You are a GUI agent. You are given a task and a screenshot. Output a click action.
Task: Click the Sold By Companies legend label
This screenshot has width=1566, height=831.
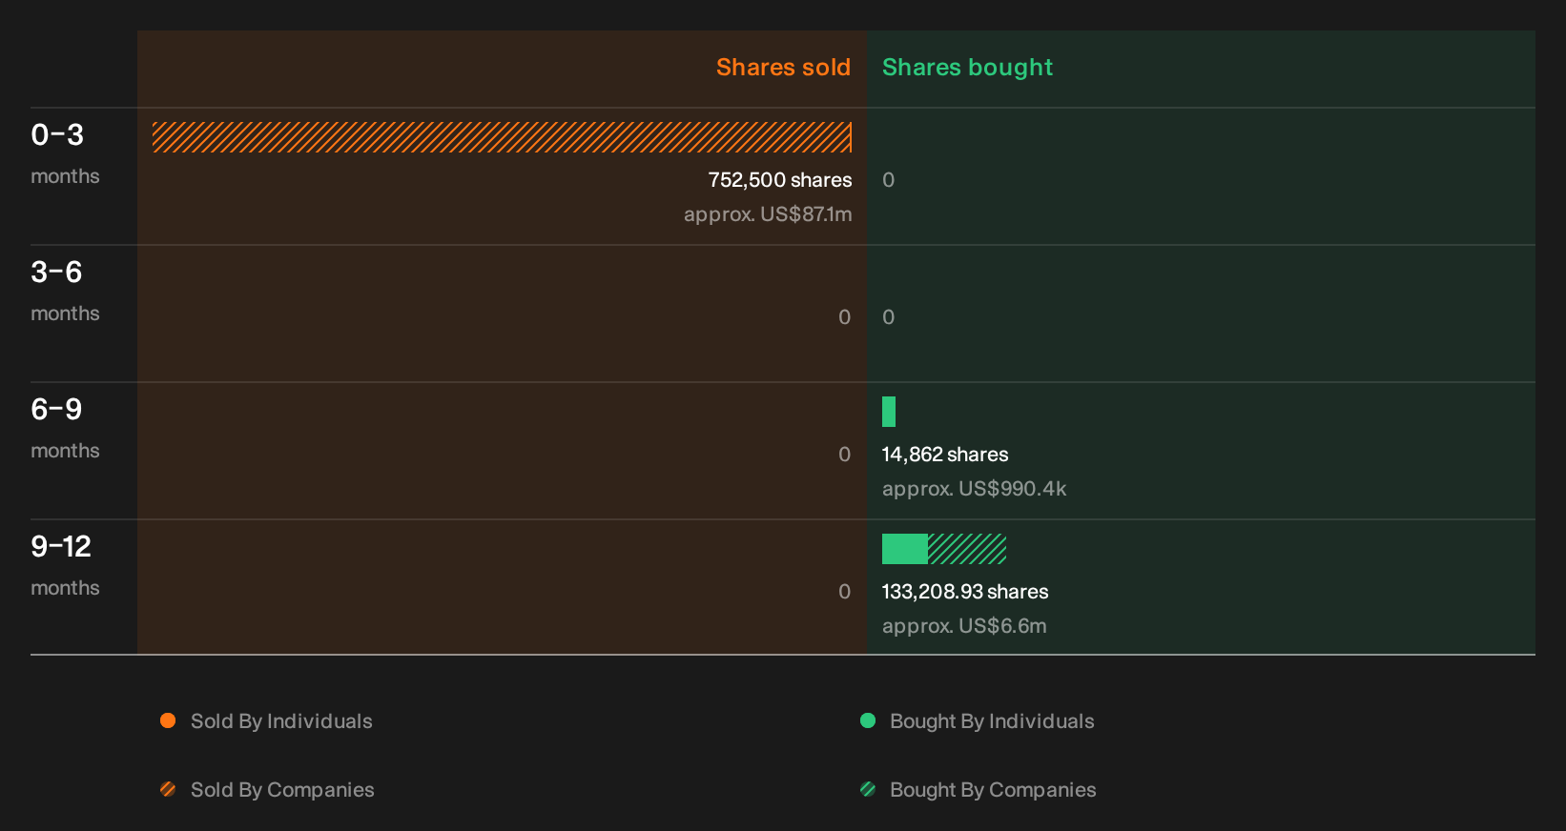[x=282, y=790]
